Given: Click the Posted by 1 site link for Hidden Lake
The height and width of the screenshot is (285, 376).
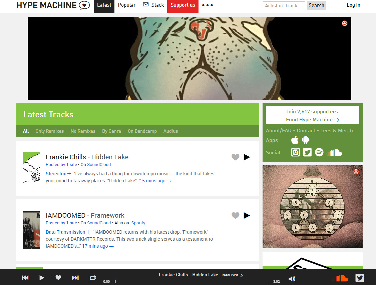Looking at the screenshot, I should point(61,165).
